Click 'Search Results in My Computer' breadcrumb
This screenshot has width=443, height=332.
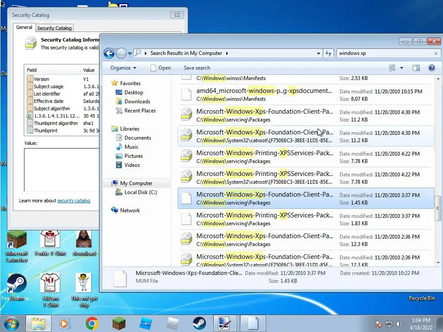186,53
